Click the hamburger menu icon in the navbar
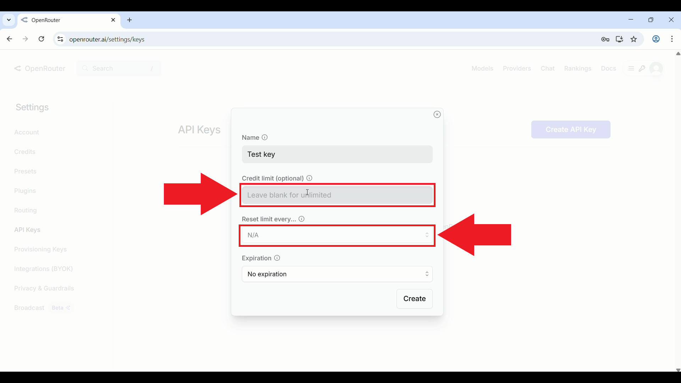681x383 pixels. coord(631,68)
